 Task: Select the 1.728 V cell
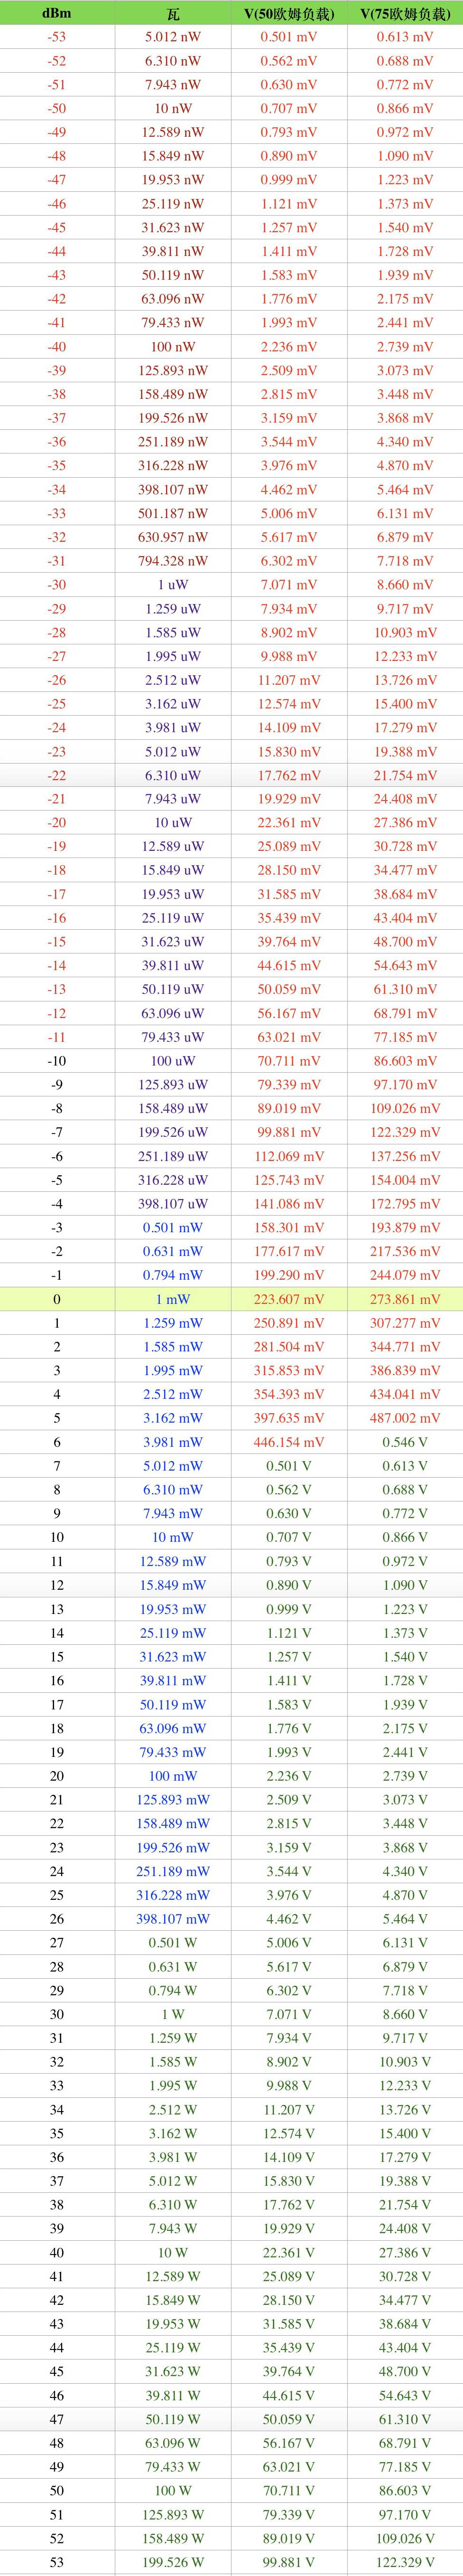click(x=405, y=1681)
